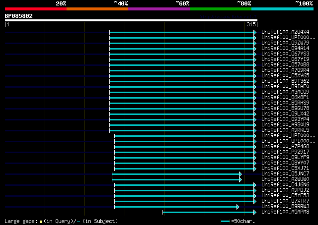The width and height of the screenshot is (318, 225).
Task: Pick the UniRef100_A7P4G8 hit name
Action: 285,147
